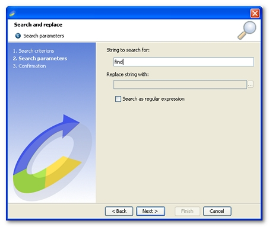Click the Search and replace heading
269x227 pixels.
(x=38, y=25)
